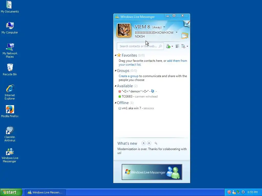Open My Documents desktop icon
This screenshot has width=262, height=196.
[x=9, y=7]
